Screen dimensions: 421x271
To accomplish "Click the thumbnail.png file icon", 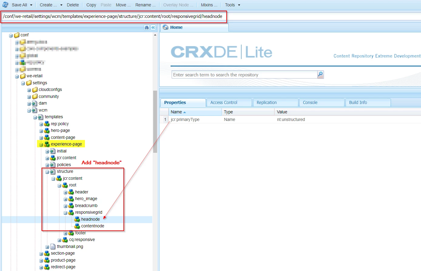I will point(53,246).
